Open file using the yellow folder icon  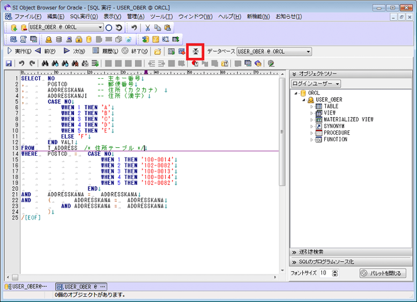pyautogui.click(x=157, y=51)
